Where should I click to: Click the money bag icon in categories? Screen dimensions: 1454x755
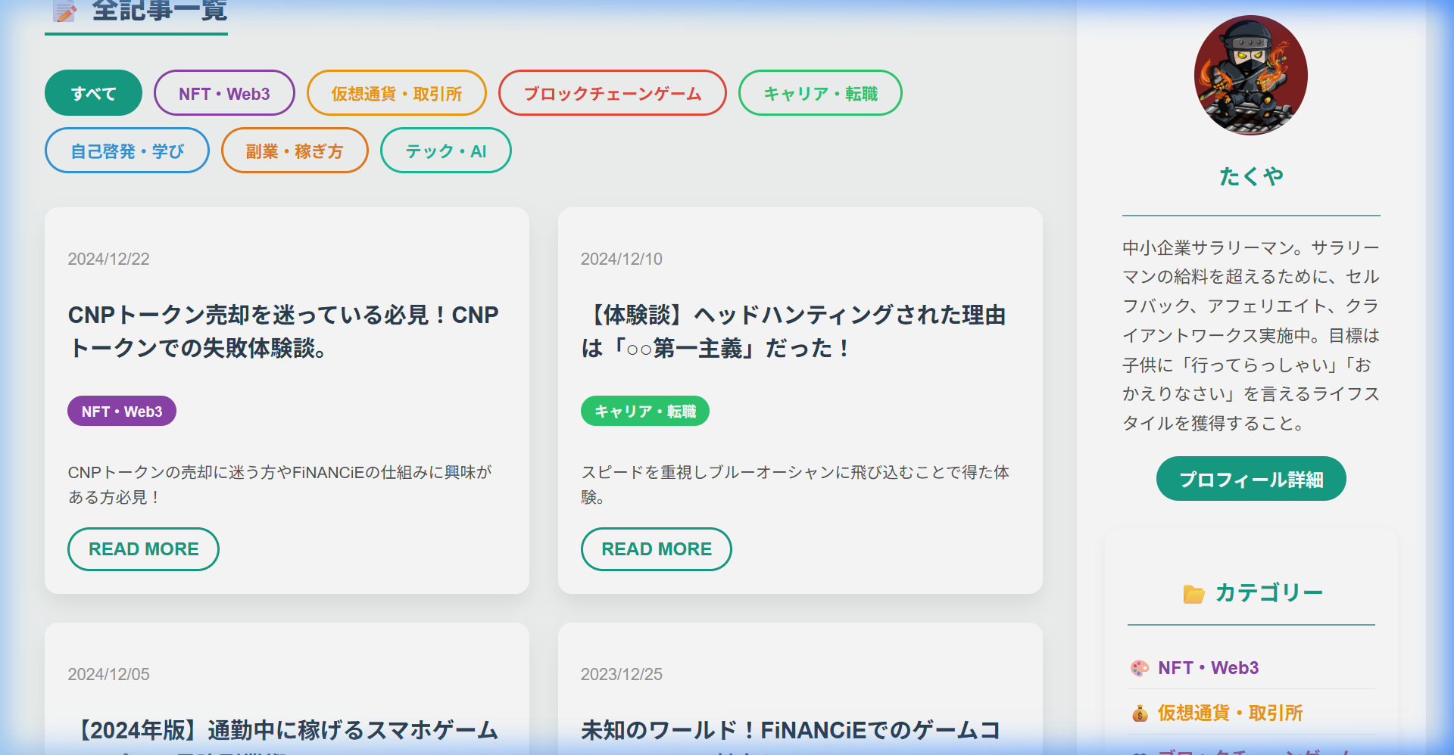coord(1140,713)
